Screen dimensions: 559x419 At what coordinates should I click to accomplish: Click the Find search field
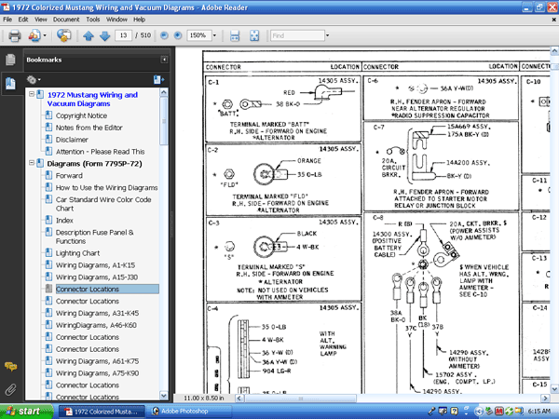[297, 35]
